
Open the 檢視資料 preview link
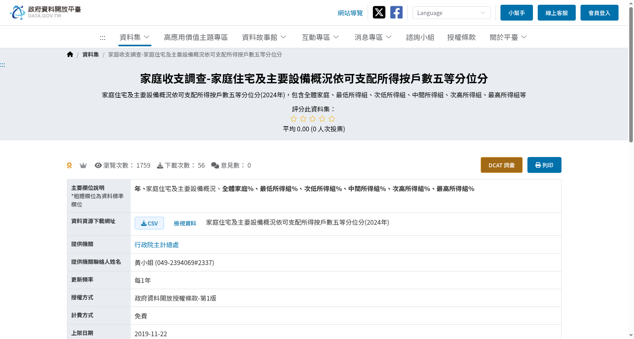[x=185, y=223]
